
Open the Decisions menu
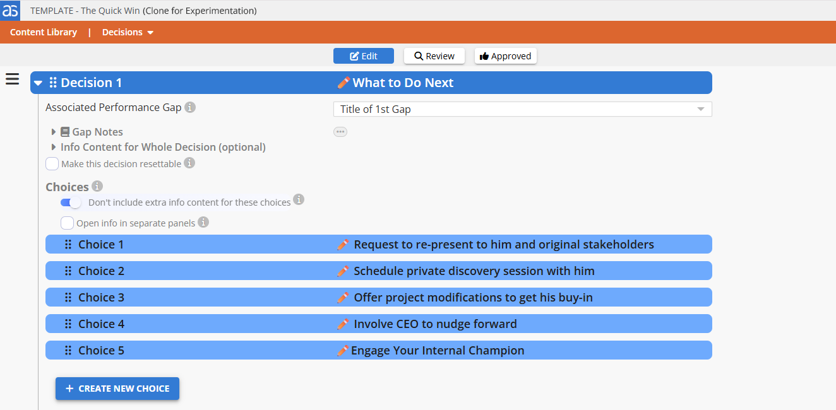(x=128, y=32)
